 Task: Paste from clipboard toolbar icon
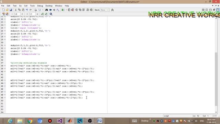[x=23, y=10]
